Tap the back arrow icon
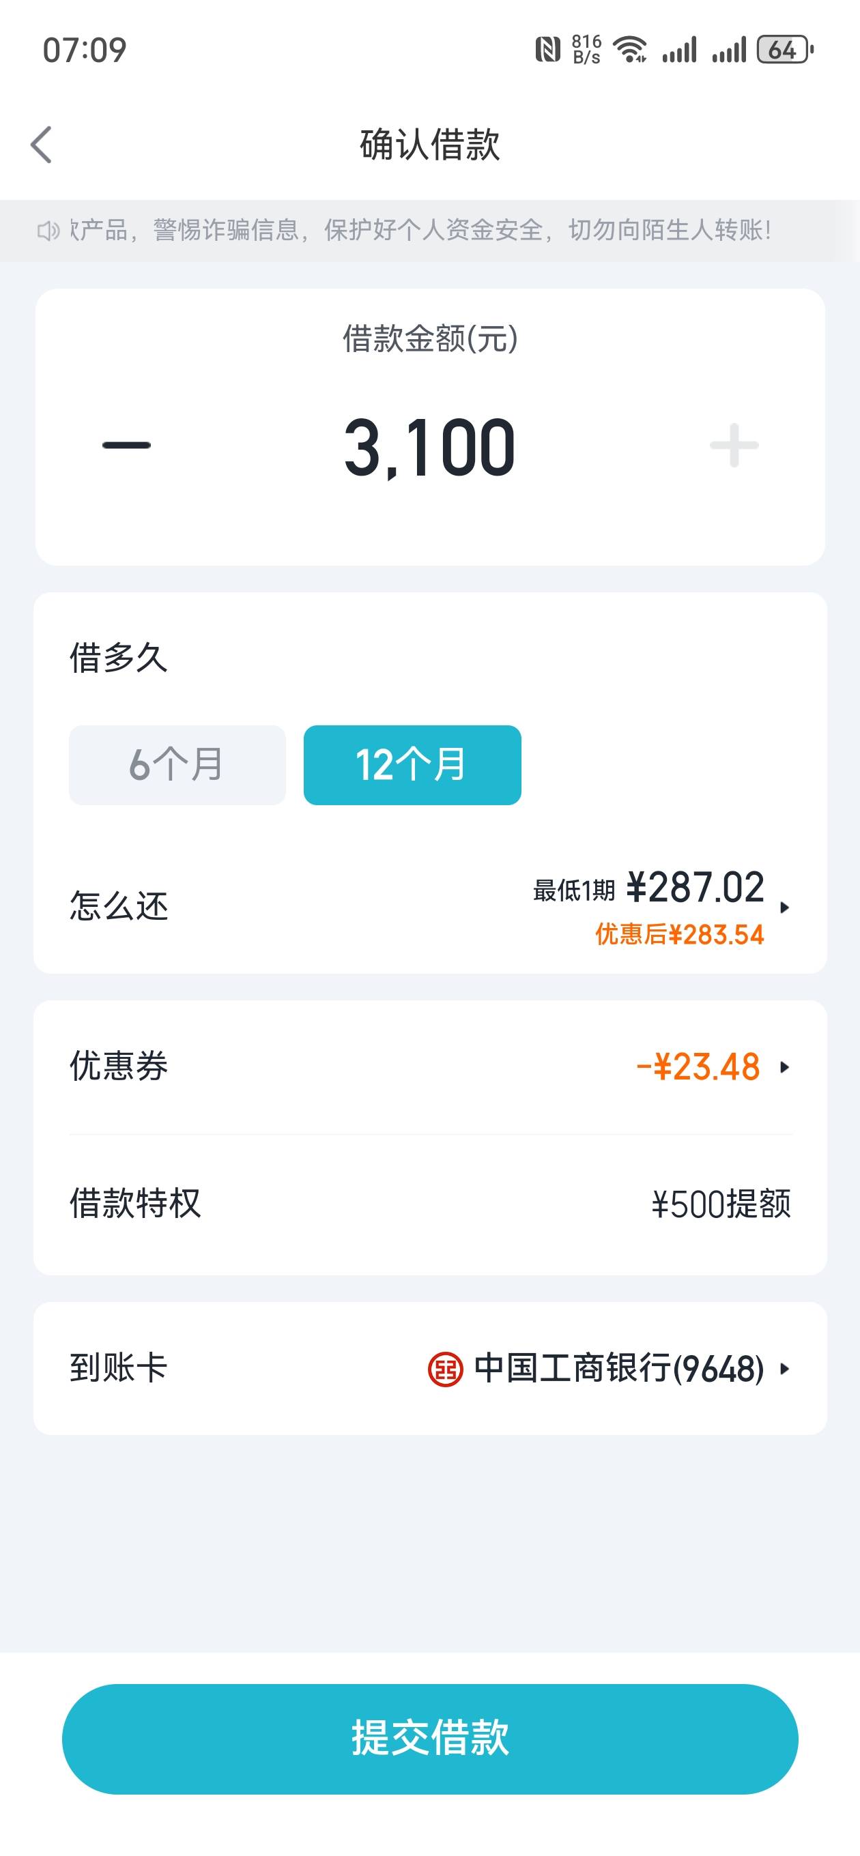The height and width of the screenshot is (1856, 860). (41, 145)
